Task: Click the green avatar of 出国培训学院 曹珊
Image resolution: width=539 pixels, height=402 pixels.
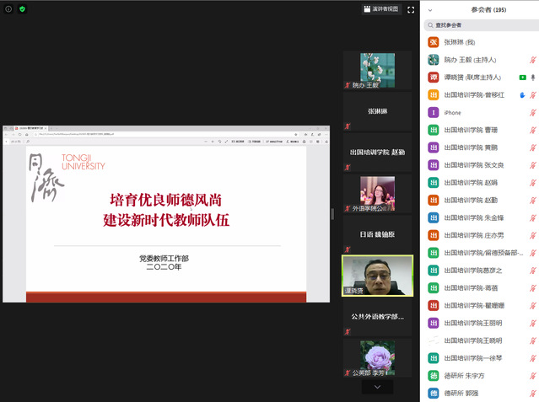Action: (x=434, y=130)
